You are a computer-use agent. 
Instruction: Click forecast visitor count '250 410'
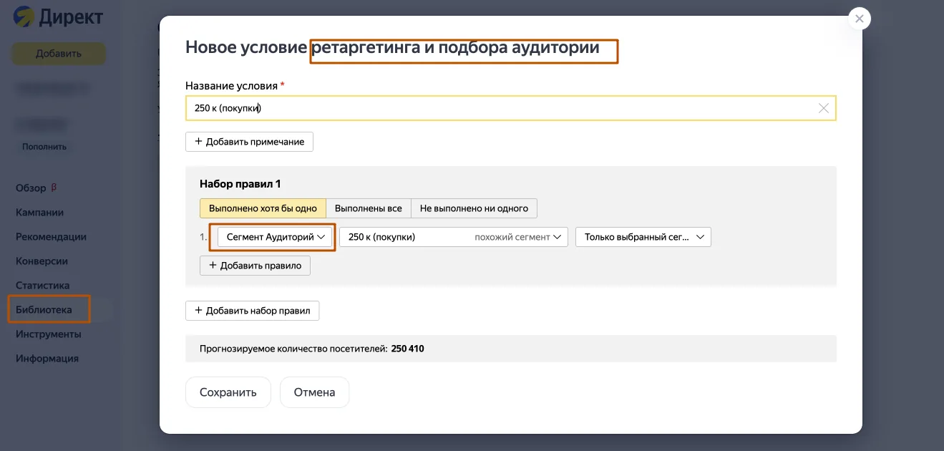click(x=408, y=349)
